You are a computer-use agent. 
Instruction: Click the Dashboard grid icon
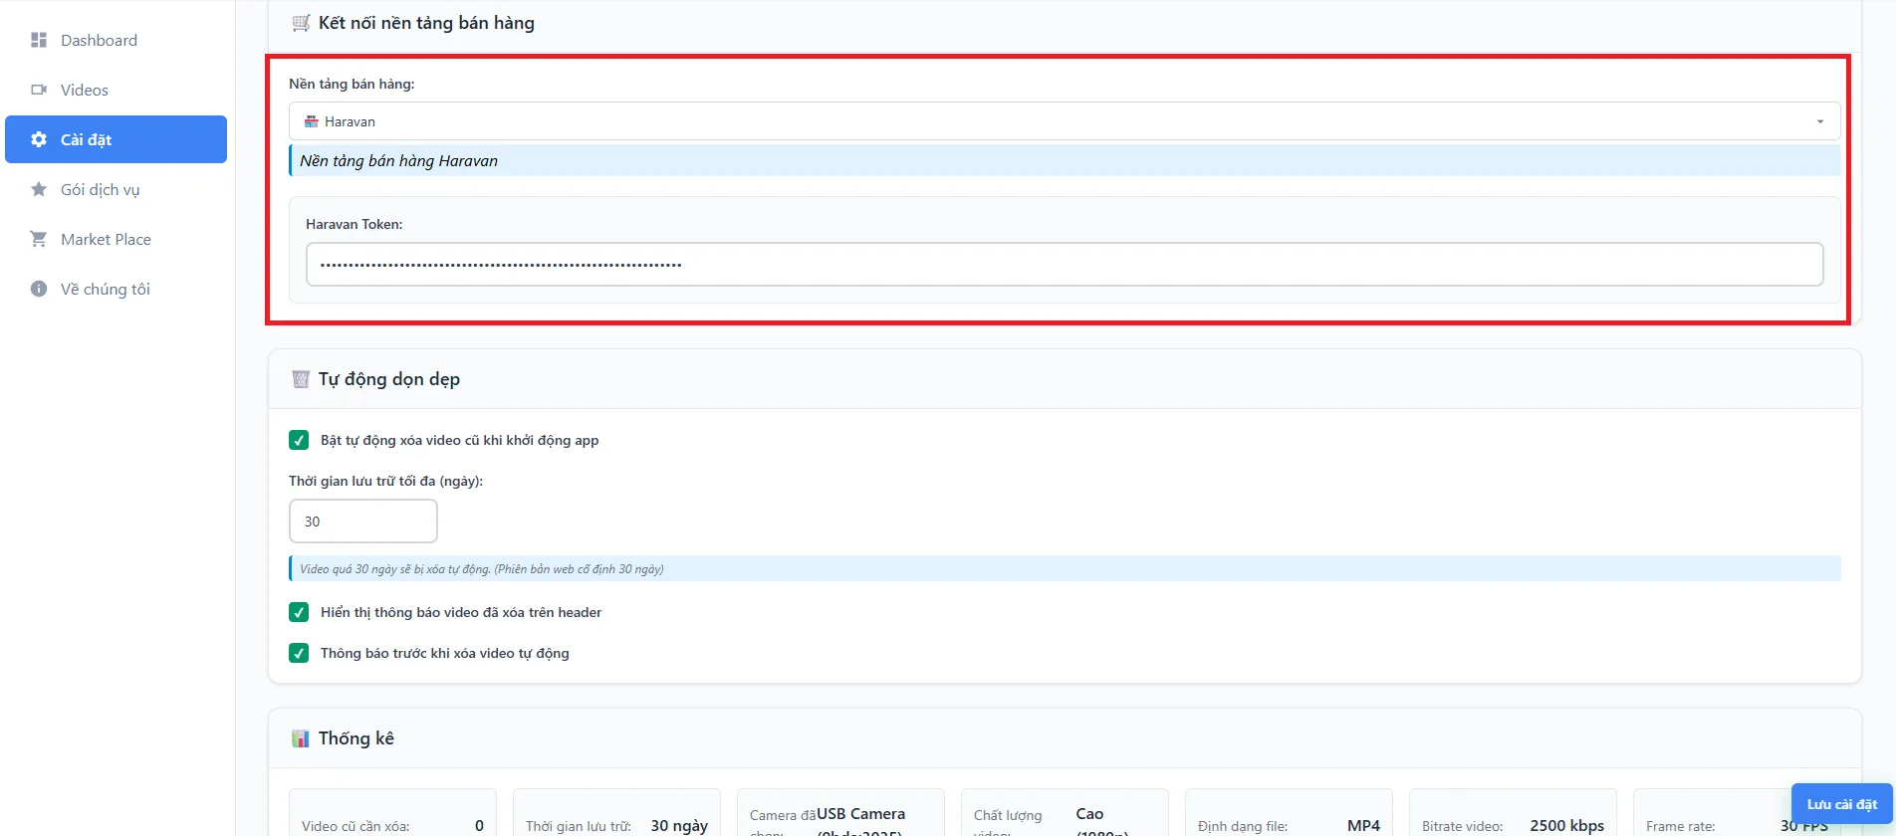pyautogui.click(x=39, y=40)
